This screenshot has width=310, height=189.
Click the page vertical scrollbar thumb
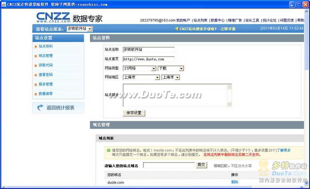307,41
